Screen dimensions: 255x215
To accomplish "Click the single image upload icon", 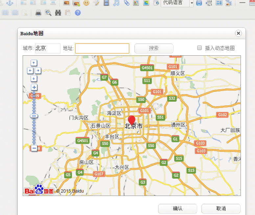I will [66, 3].
